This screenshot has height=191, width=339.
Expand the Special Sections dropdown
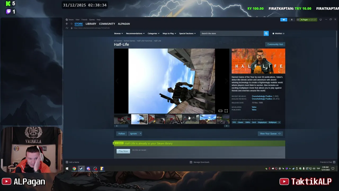pos(187,33)
